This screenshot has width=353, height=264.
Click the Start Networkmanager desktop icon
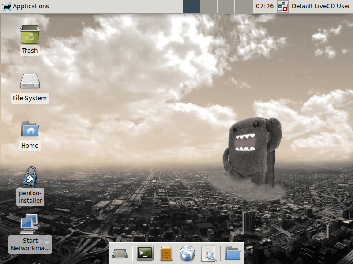(30, 224)
